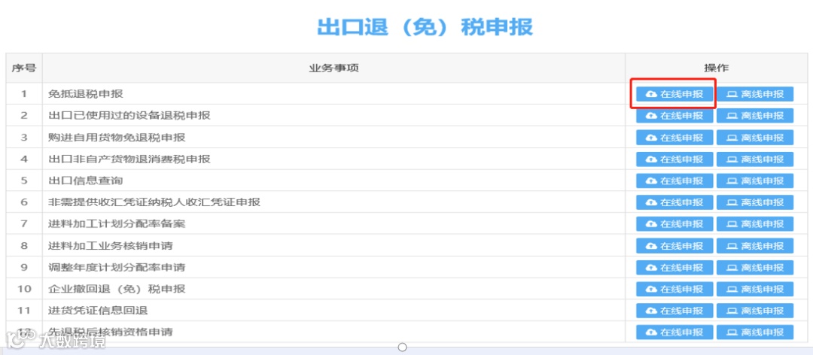Select 非需提供收汇凭证纳税人收汇凭证申报 row text
Screen dimensions: 813x355
click(x=154, y=202)
